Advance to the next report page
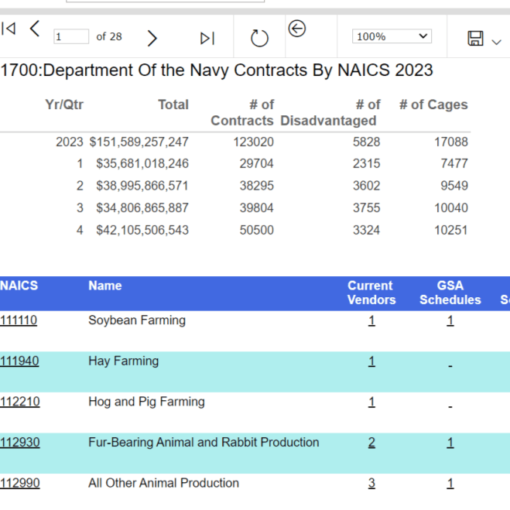The width and height of the screenshot is (510, 510). pos(152,37)
